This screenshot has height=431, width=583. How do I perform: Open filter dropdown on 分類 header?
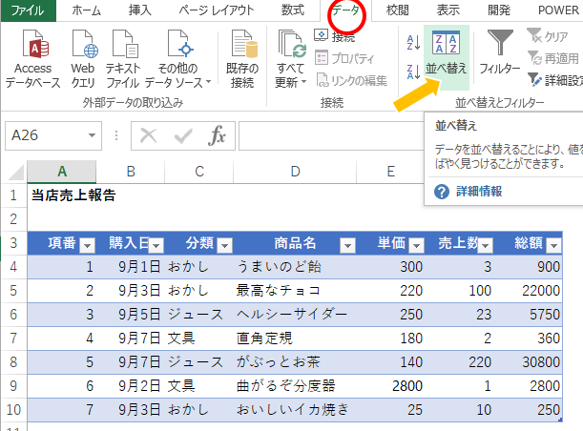(x=224, y=244)
